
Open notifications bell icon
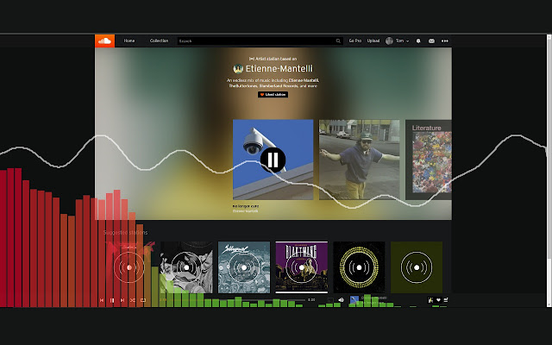(418, 41)
